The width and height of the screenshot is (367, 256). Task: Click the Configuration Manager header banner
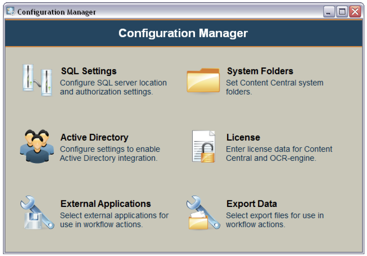(183, 33)
